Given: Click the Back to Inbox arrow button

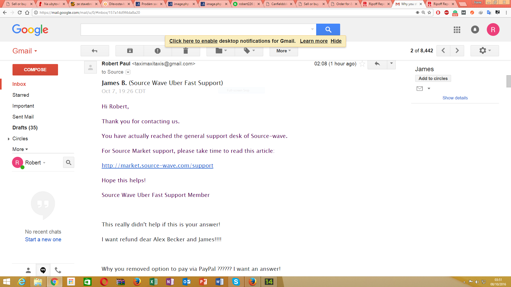Looking at the screenshot, I should [x=95, y=51].
